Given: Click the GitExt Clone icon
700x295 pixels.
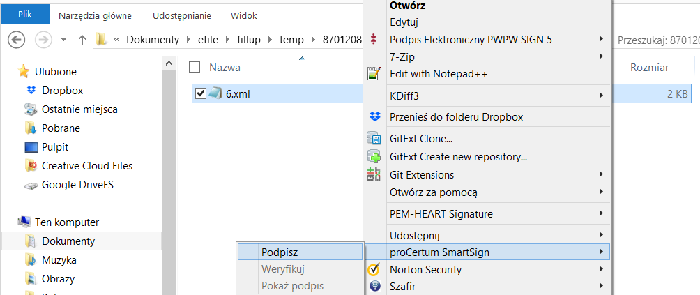Looking at the screenshot, I should click(x=374, y=138).
